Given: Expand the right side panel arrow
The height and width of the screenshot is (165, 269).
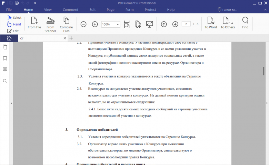Looking at the screenshot, I should [267, 103].
